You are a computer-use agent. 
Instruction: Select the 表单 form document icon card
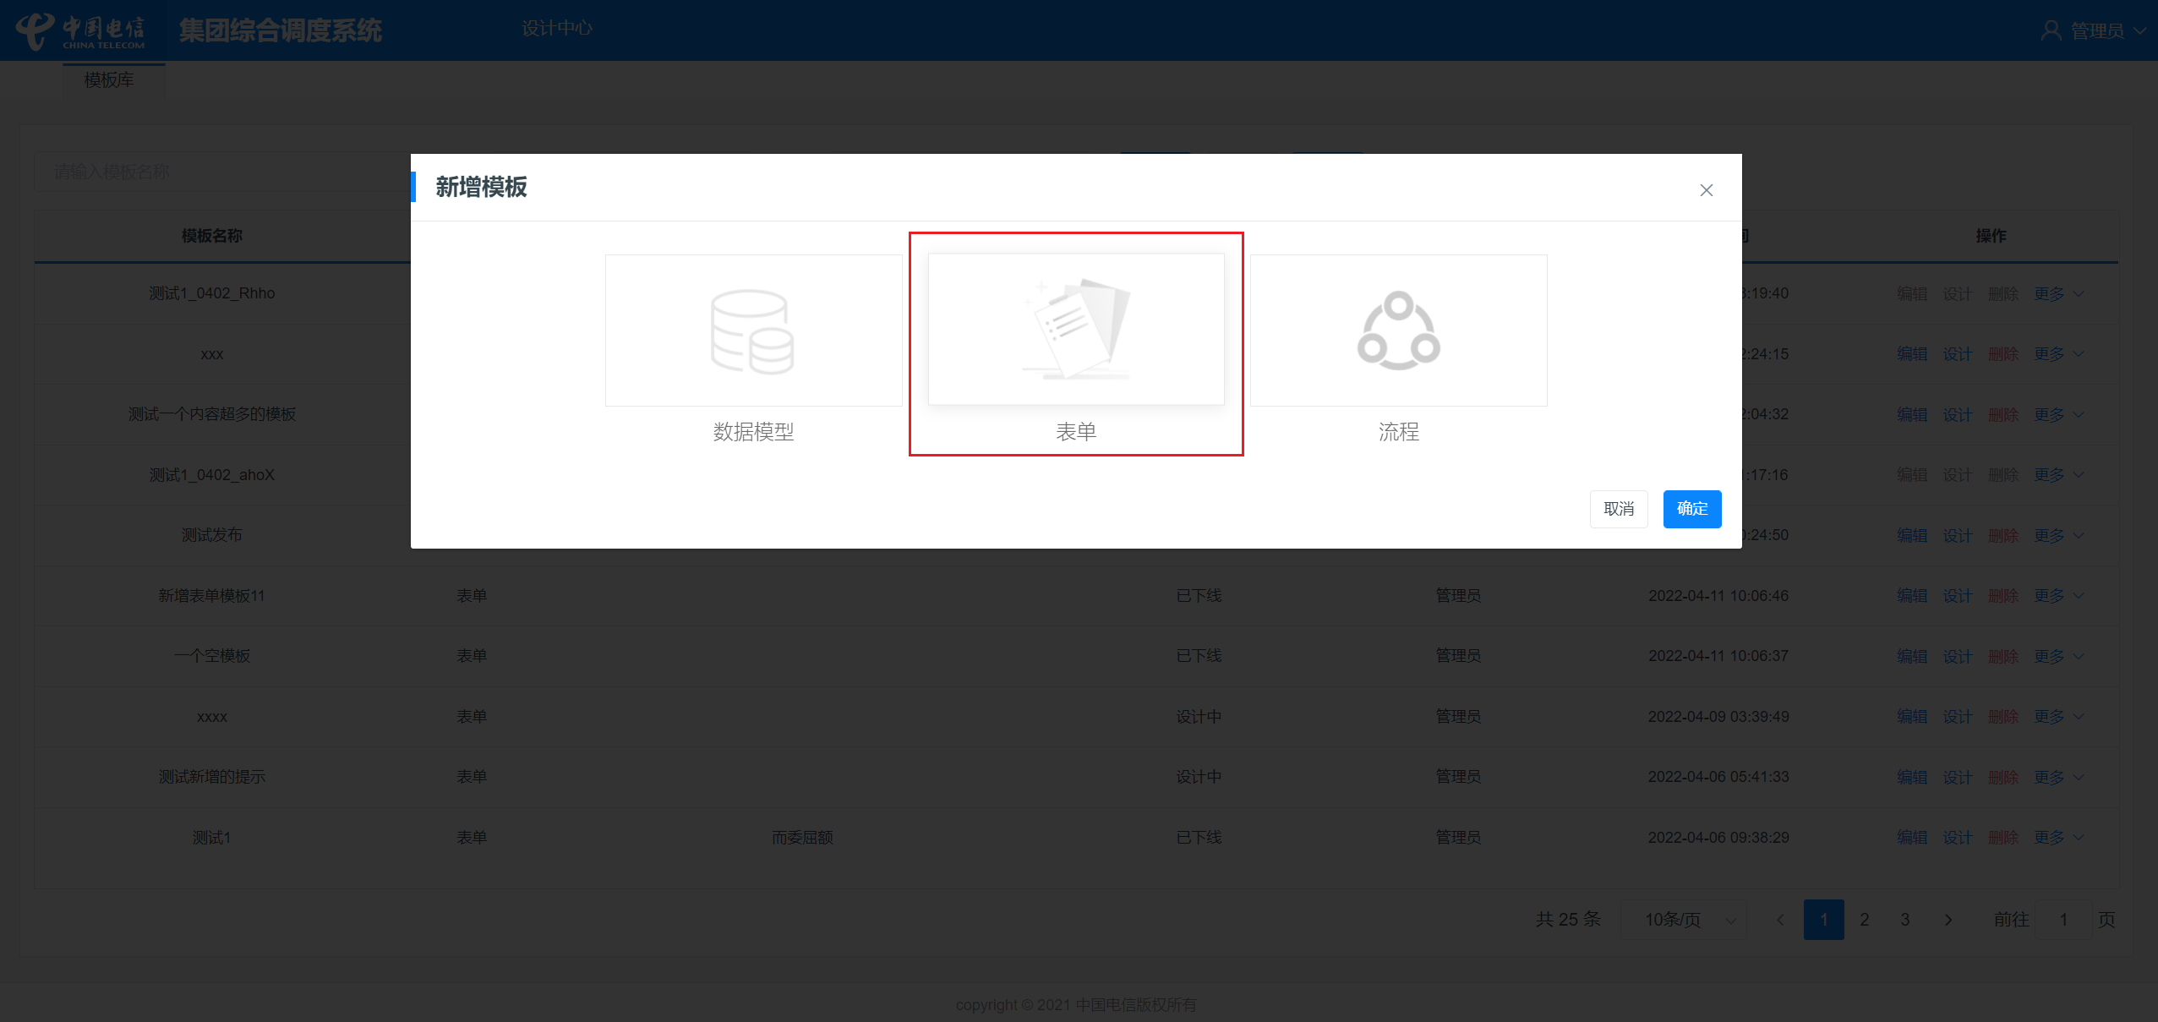point(1075,330)
